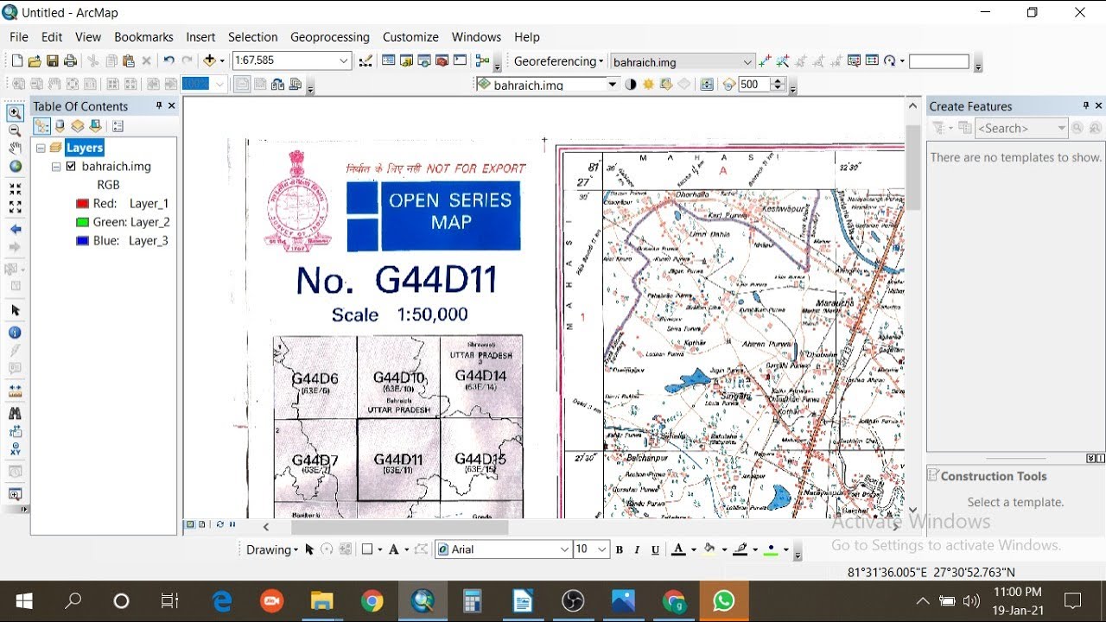This screenshot has height=622, width=1106.
Task: Apply Italic text formatting
Action: coord(638,549)
